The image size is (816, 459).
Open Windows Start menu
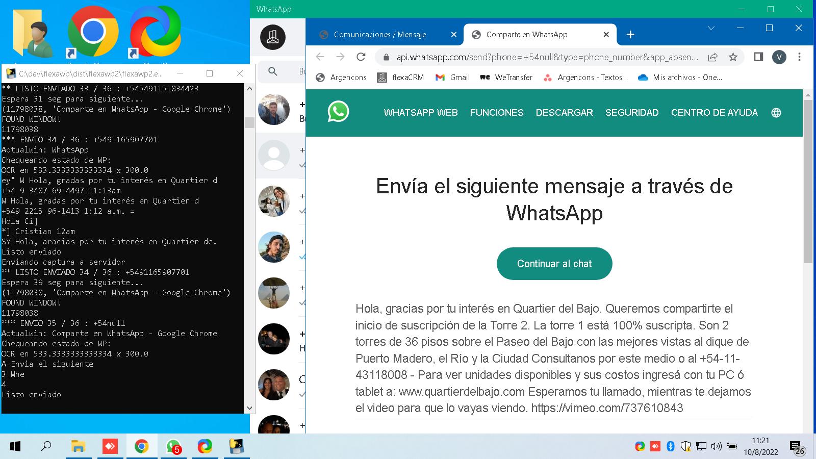[x=15, y=447]
